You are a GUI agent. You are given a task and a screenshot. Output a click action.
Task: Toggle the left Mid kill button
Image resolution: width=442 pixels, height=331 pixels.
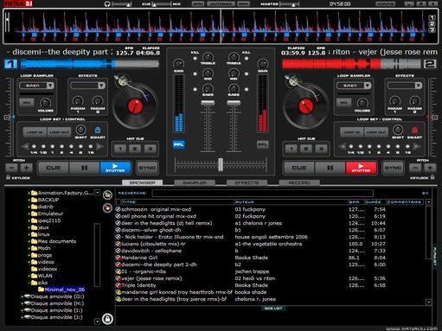point(195,73)
